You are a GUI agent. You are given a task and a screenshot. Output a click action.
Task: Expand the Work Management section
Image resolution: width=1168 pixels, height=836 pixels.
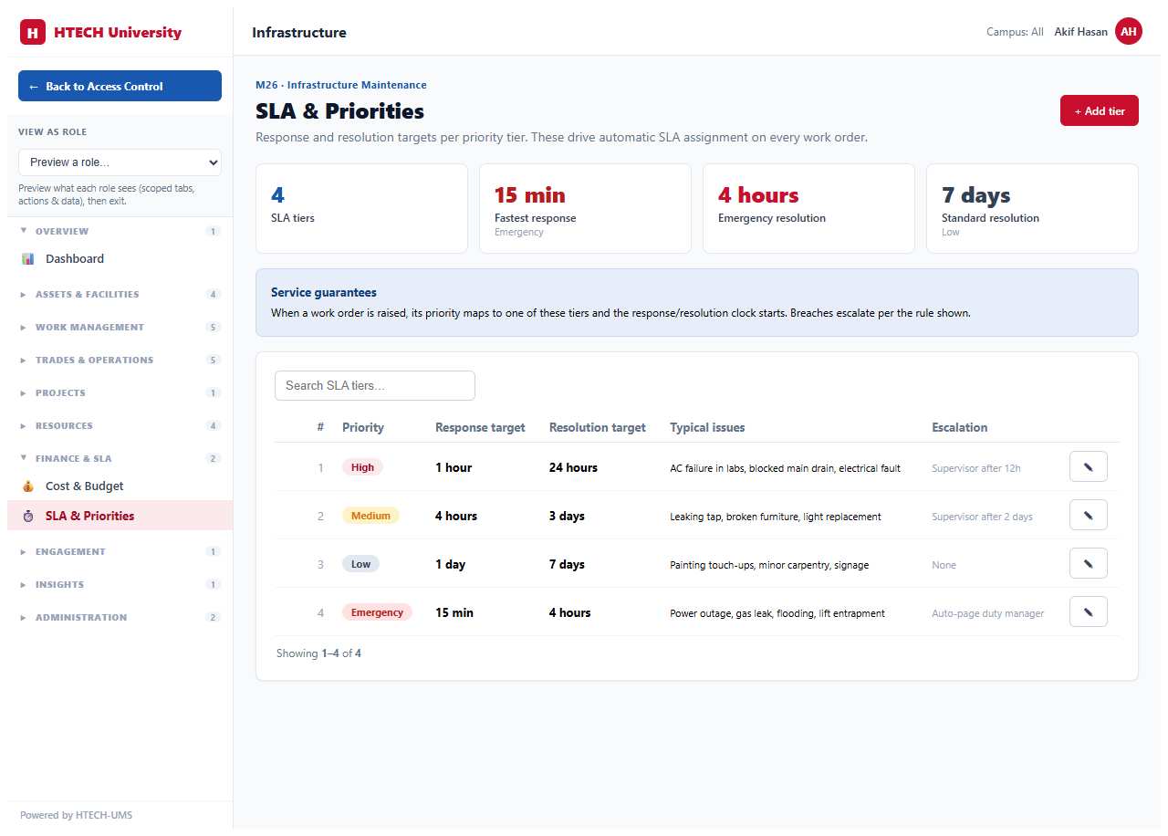pyautogui.click(x=120, y=328)
